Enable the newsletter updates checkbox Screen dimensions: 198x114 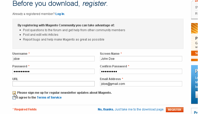(x=14, y=93)
